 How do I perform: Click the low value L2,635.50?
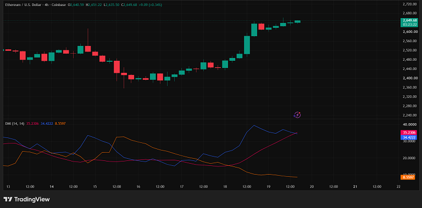click(x=112, y=4)
